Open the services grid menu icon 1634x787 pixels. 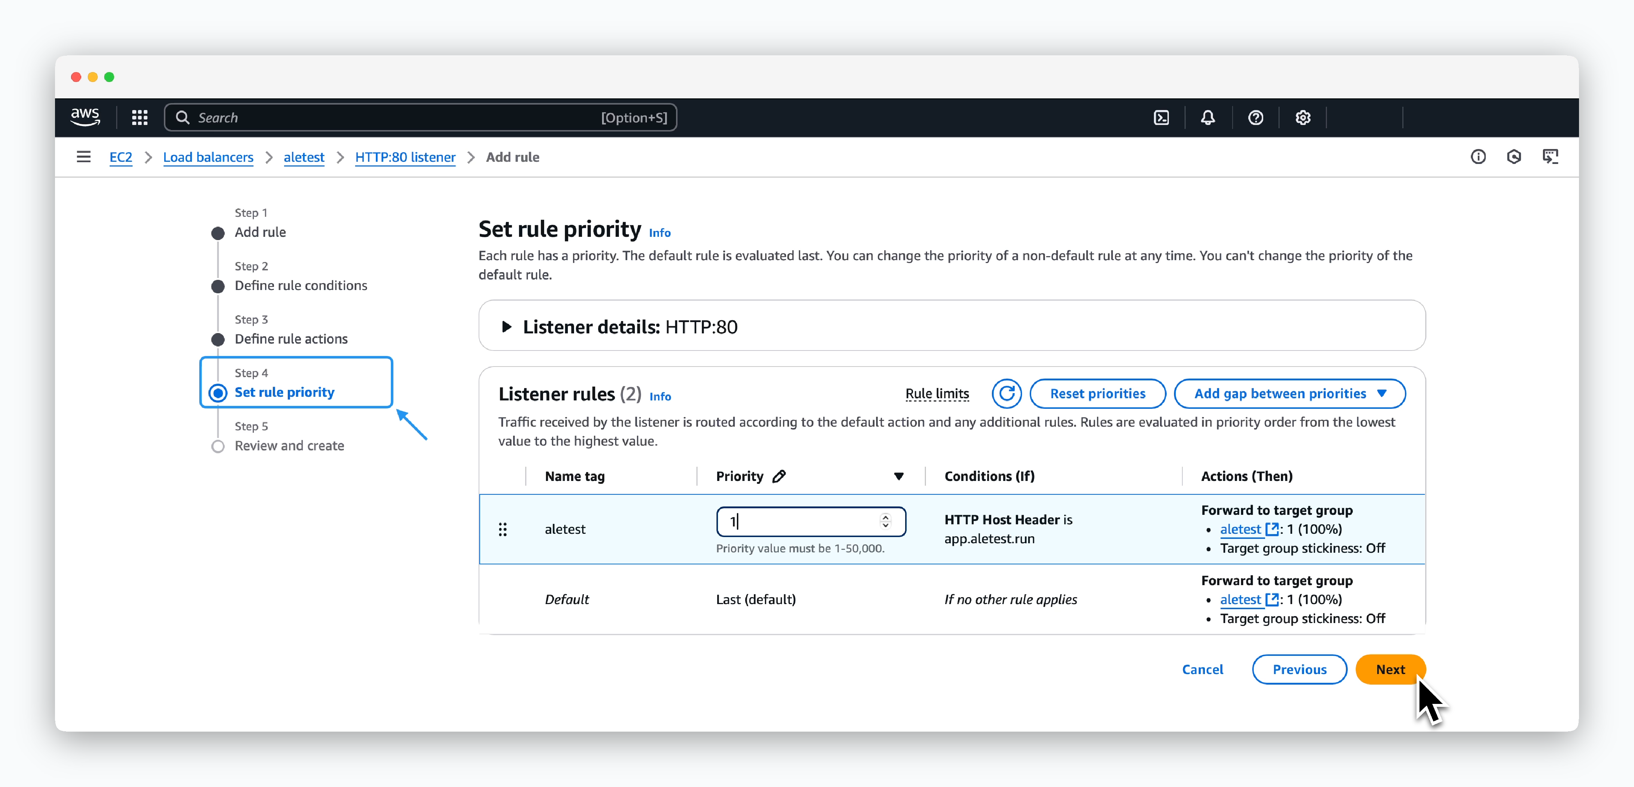click(x=140, y=117)
